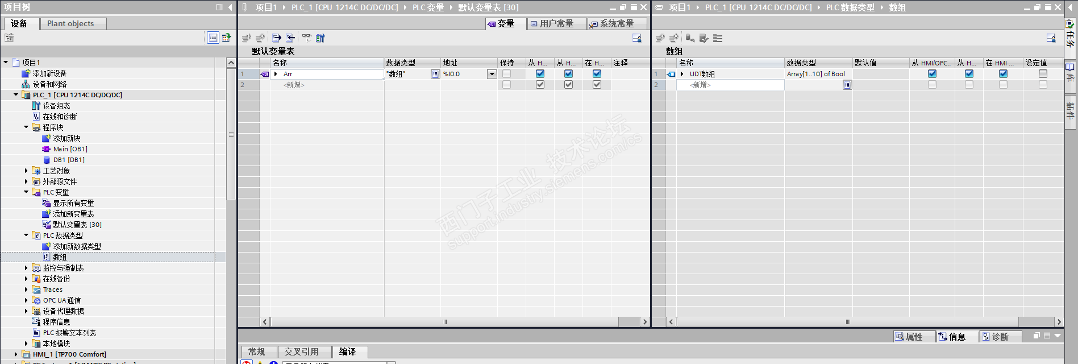The height and width of the screenshot is (364, 1078).
Task: Expand the 工艺对象 folder
Action: 26,171
